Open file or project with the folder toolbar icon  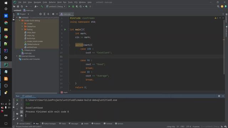point(14,6)
